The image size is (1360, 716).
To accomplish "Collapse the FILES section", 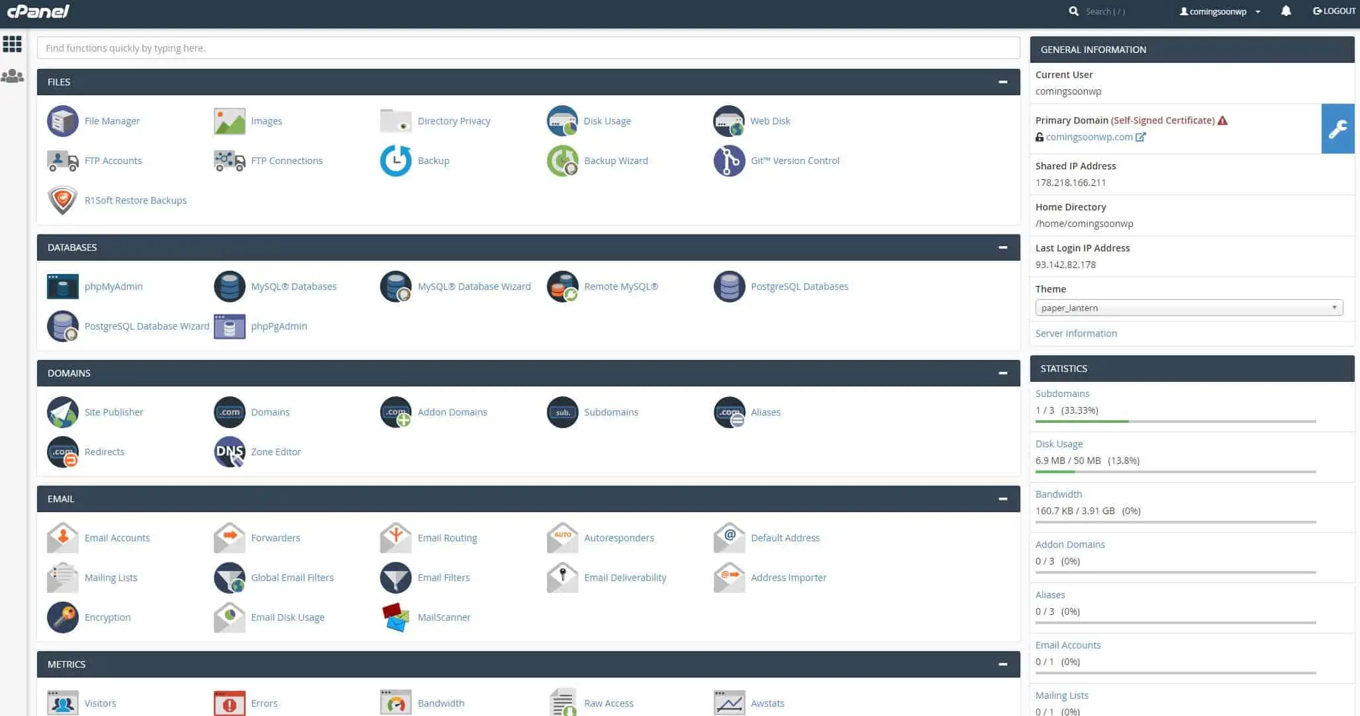I will [1003, 82].
